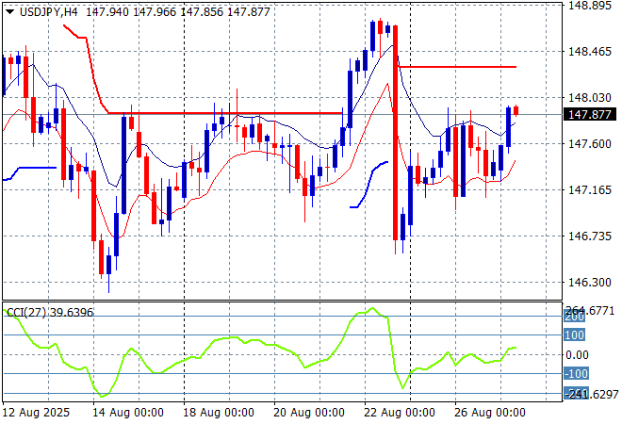The image size is (622, 424).
Task: Open the chart menu triangle beside USDJPY
Action: (x=10, y=12)
